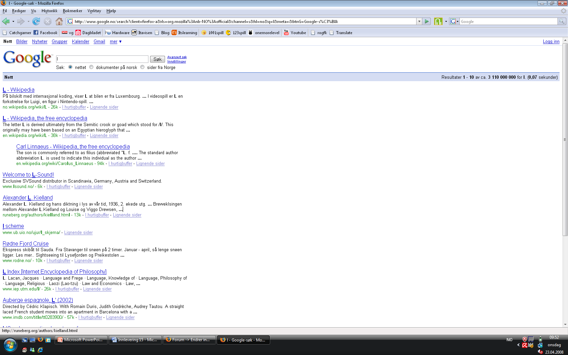Go to the Home page icon
568x355 pixels.
coord(59,21)
